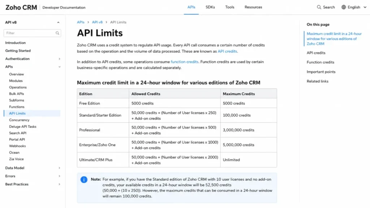
Task: Click the Developer Documentation header link
Action: (x=64, y=8)
